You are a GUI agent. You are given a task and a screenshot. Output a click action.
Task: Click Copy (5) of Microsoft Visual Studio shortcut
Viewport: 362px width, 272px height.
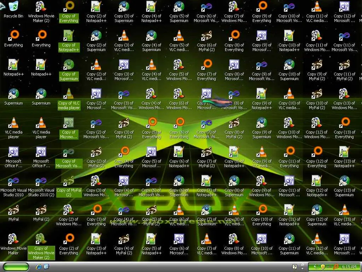(x=151, y=186)
